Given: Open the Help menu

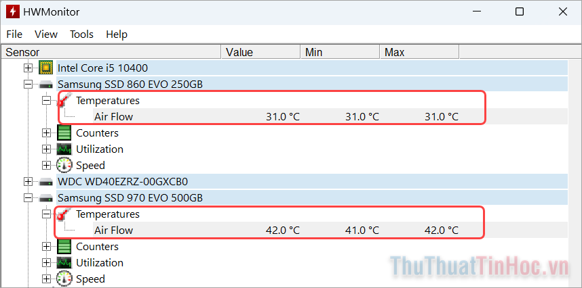Looking at the screenshot, I should click(117, 34).
